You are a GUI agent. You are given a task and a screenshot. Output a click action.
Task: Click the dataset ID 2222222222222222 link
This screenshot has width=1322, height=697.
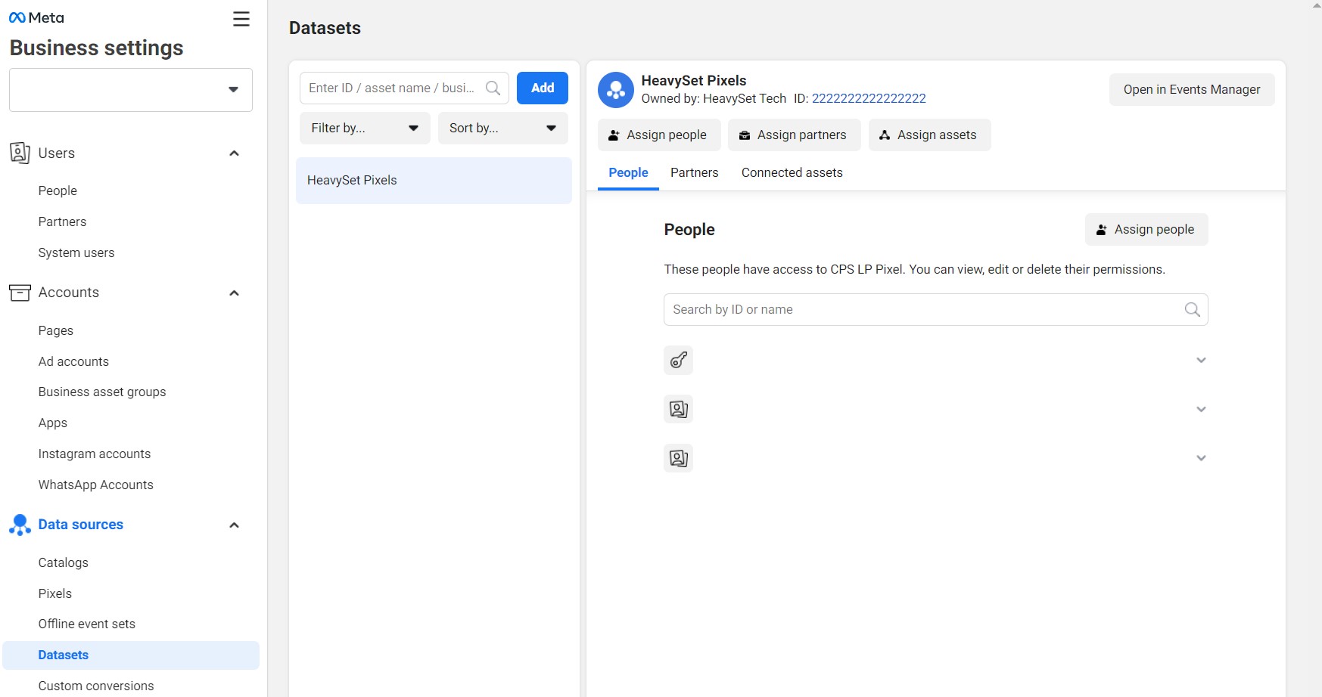(869, 98)
